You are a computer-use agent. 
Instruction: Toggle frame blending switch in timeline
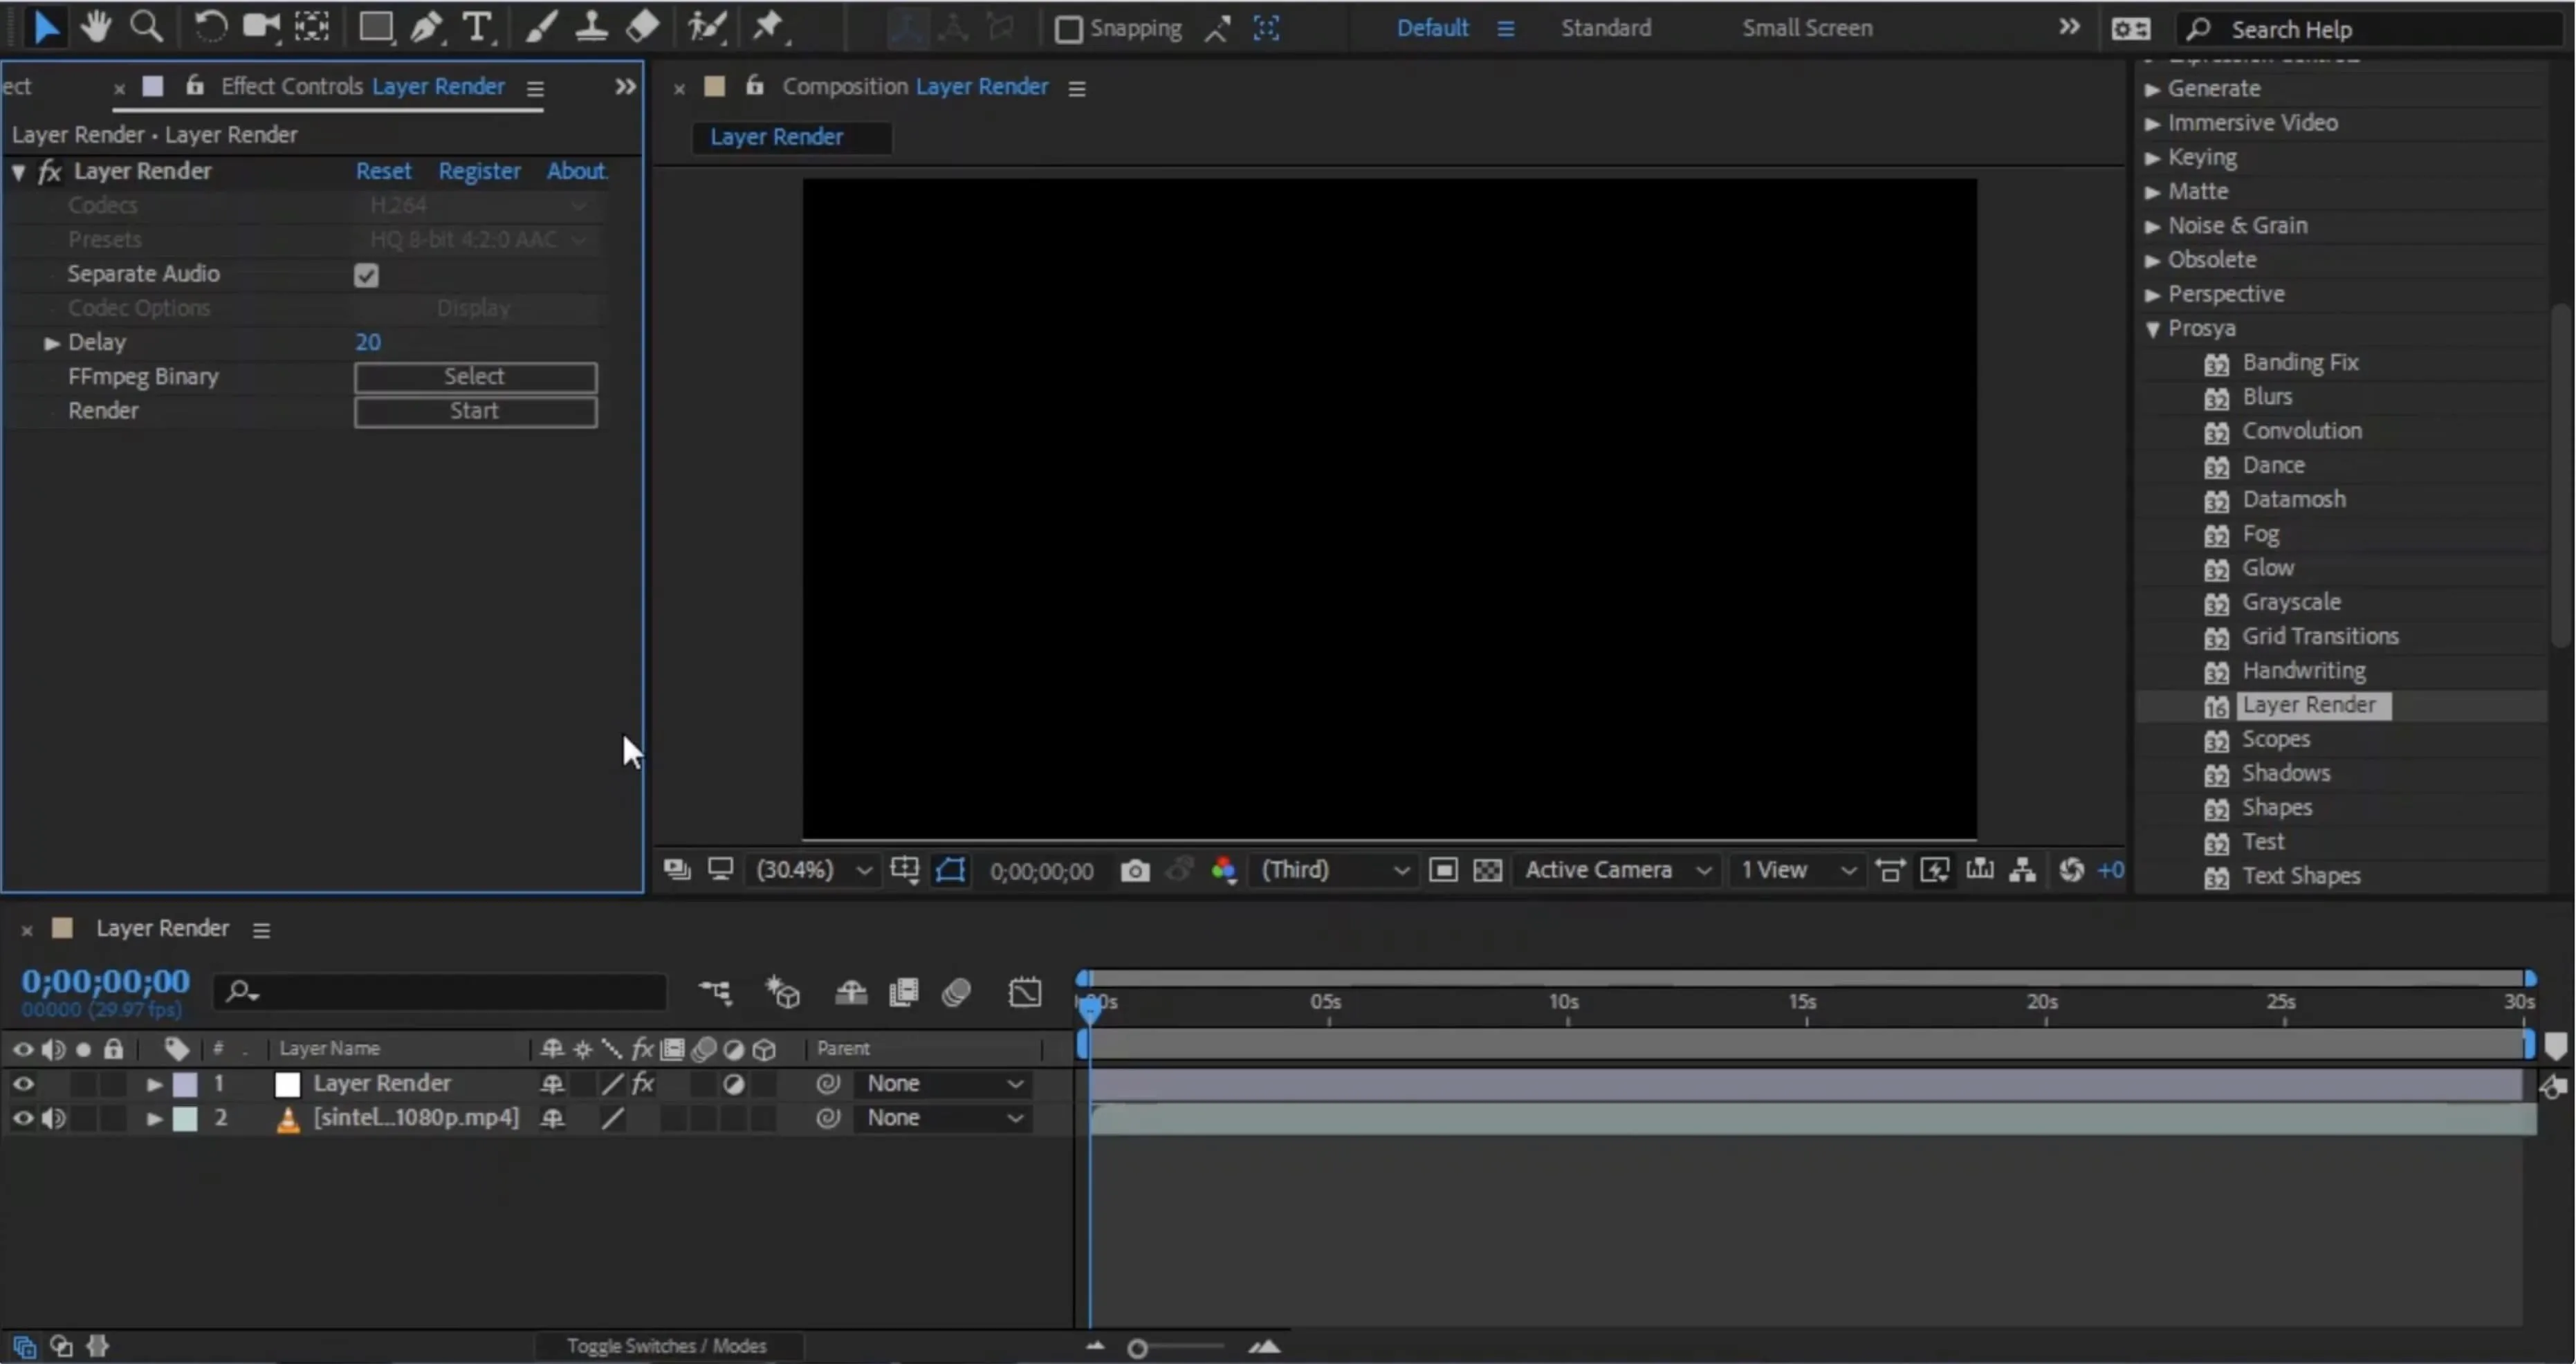(x=903, y=992)
